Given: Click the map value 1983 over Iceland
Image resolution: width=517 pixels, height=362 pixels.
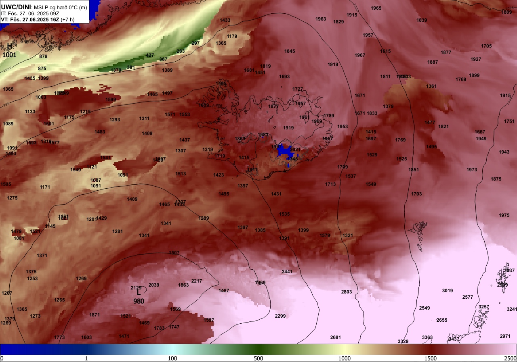Looking at the screenshot, I should pos(263,135).
